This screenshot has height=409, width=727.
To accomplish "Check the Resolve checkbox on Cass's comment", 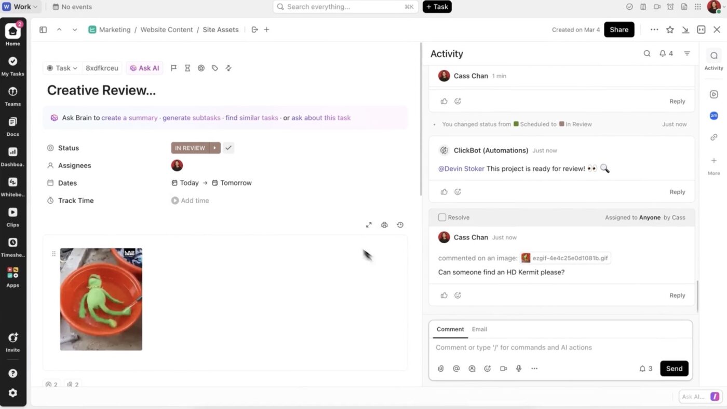I will (442, 217).
